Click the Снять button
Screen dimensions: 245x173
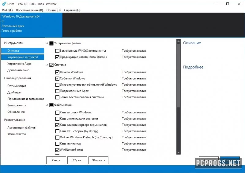tap(56, 160)
